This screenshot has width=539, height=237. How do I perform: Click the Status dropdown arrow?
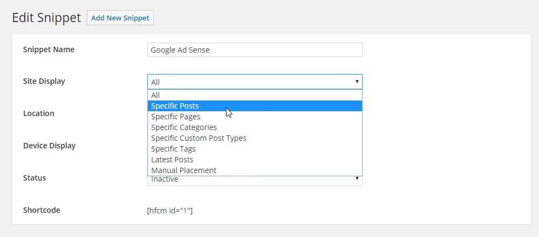357,178
